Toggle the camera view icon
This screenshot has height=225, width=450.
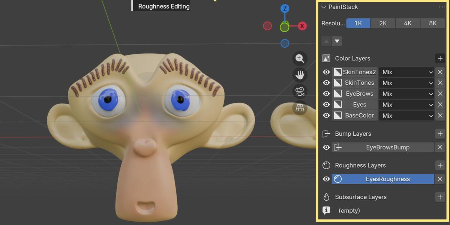pyautogui.click(x=300, y=91)
